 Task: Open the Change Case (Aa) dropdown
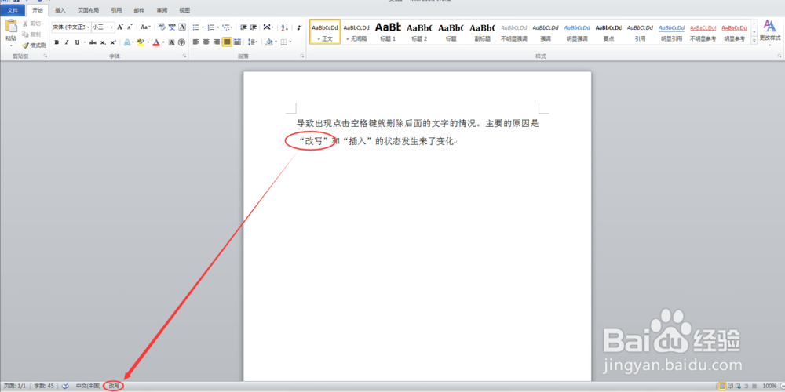pos(145,27)
